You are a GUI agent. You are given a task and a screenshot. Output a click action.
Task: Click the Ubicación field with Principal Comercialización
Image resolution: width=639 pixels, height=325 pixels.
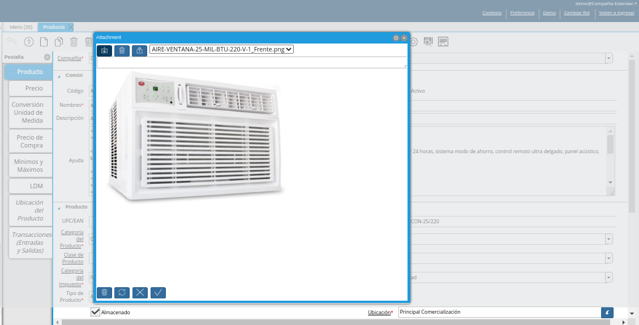point(500,312)
